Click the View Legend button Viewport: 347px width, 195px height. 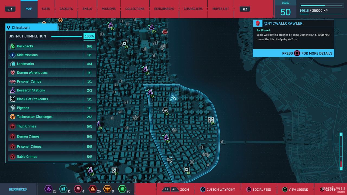click(x=295, y=190)
